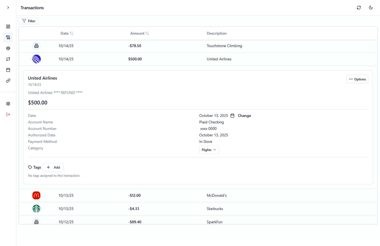Open the budgets page via the scales icon

(8, 48)
